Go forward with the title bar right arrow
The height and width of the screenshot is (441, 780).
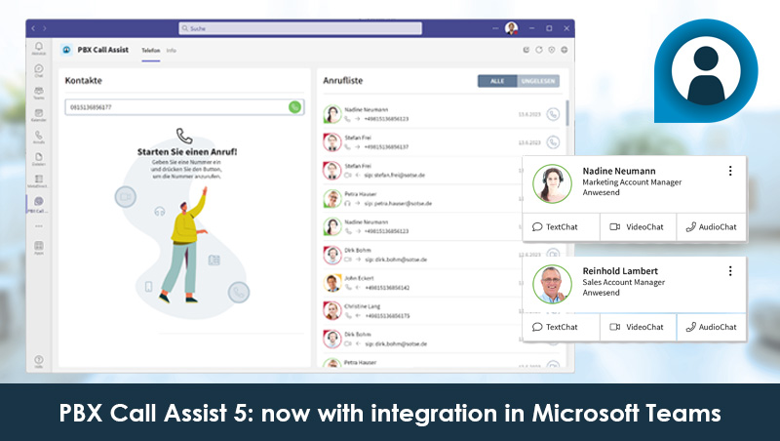point(45,28)
